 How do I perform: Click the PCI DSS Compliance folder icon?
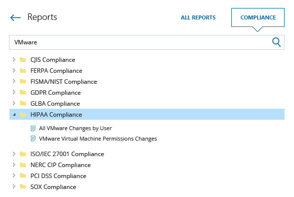23,176
